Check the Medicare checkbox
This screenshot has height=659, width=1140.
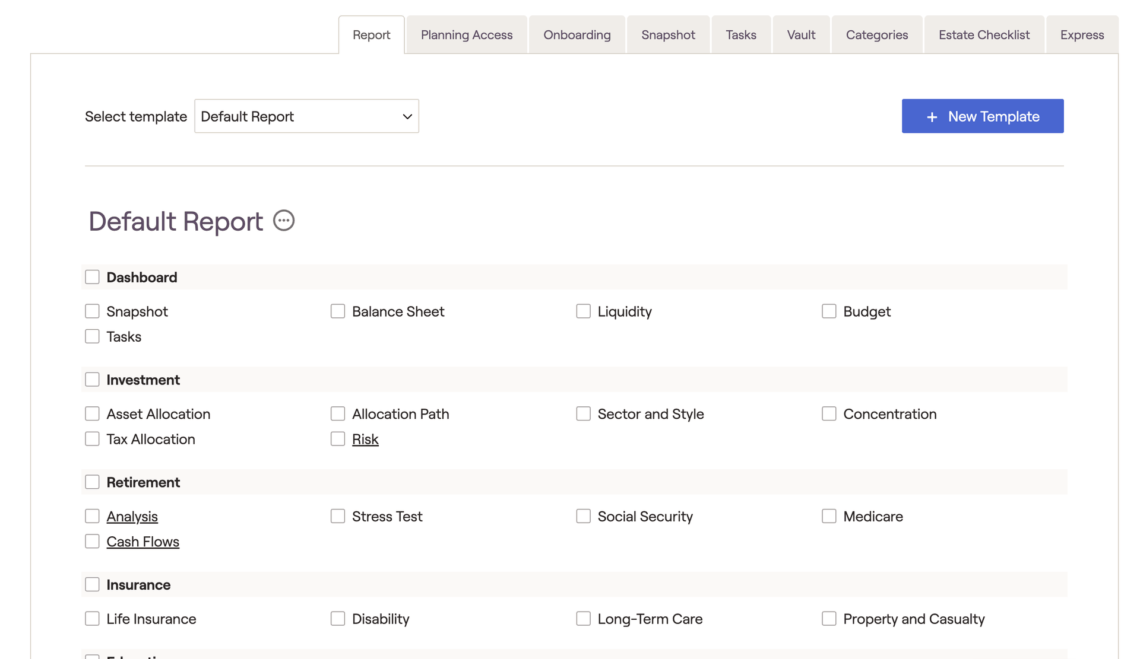[829, 517]
